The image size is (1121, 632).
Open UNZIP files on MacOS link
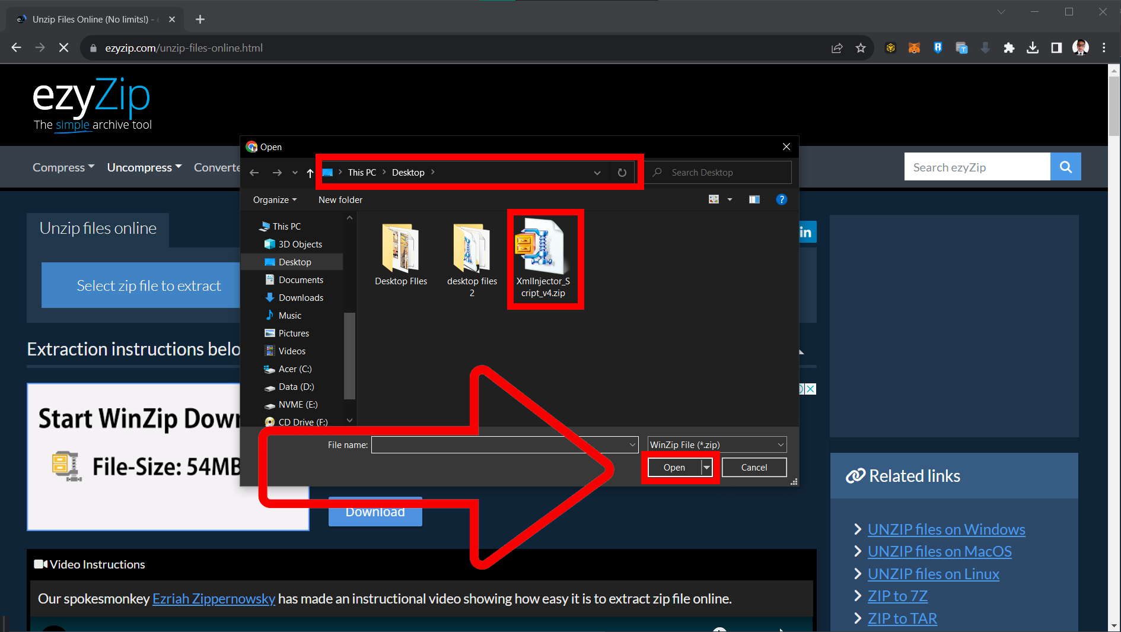coord(940,551)
